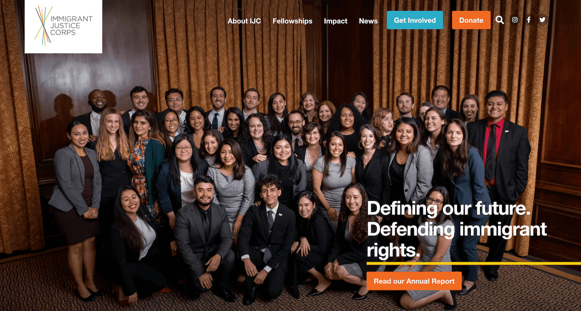The width and height of the screenshot is (581, 311).
Task: Click the word 'rights.' in the headline
Action: 393,251
